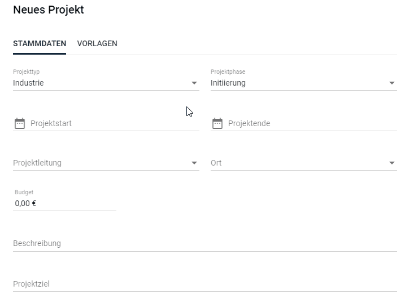Click the selected value Initiierung
The image size is (414, 308).
click(x=228, y=83)
